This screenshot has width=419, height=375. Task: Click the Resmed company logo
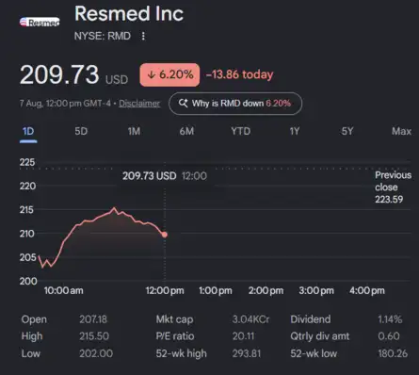coord(40,22)
